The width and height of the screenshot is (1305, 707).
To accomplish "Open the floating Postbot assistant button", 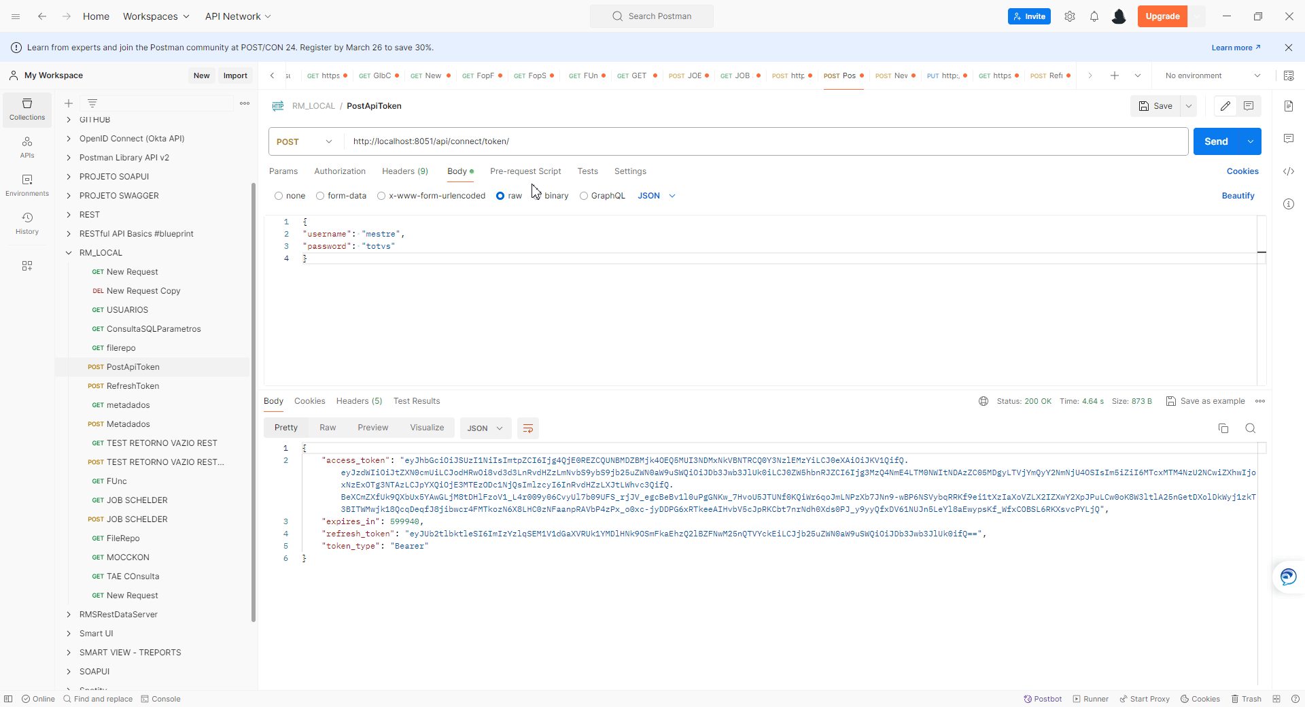I will 1289,577.
